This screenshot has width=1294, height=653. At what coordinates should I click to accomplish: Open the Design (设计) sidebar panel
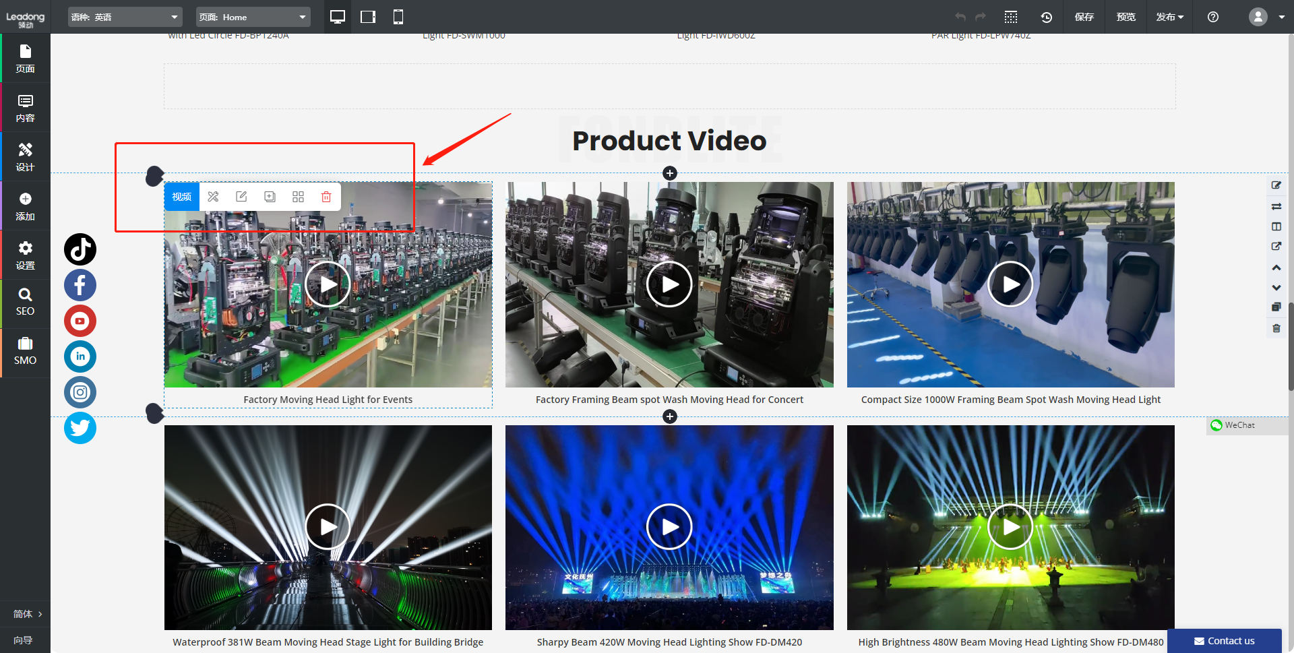(25, 157)
